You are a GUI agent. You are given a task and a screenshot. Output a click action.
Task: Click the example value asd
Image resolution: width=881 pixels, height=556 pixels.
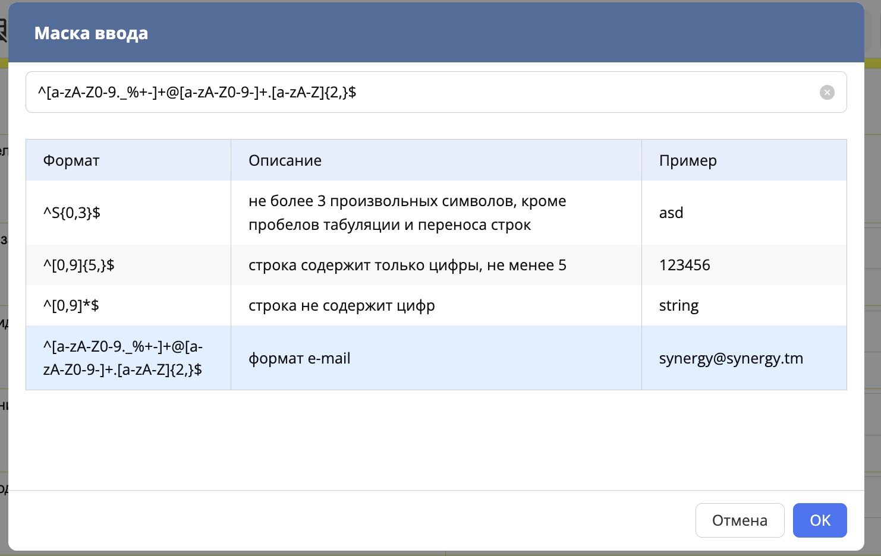(671, 212)
